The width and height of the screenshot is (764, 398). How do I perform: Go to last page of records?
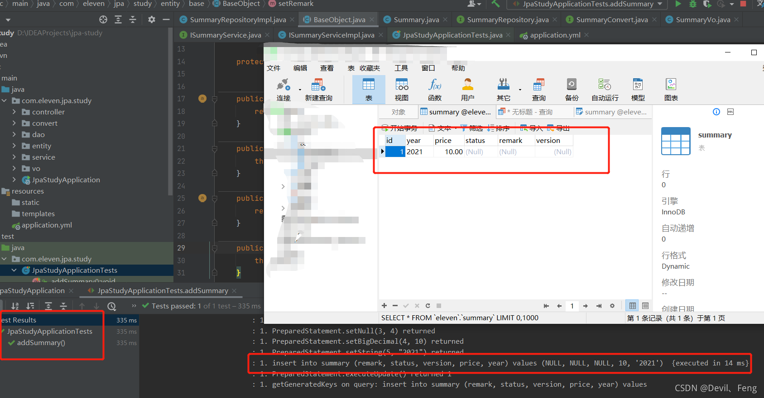click(599, 306)
